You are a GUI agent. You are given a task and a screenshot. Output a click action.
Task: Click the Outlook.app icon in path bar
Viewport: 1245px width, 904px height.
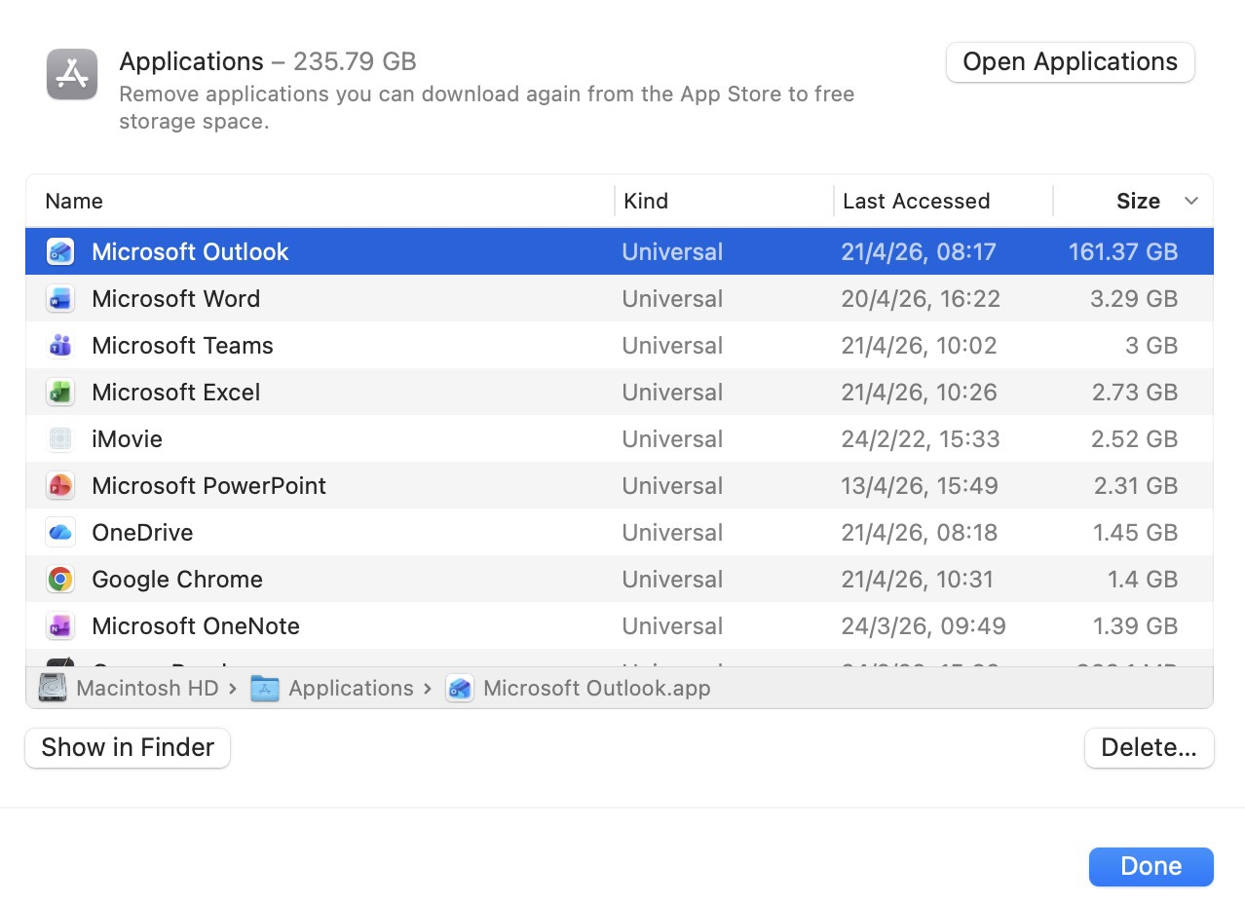(x=460, y=688)
